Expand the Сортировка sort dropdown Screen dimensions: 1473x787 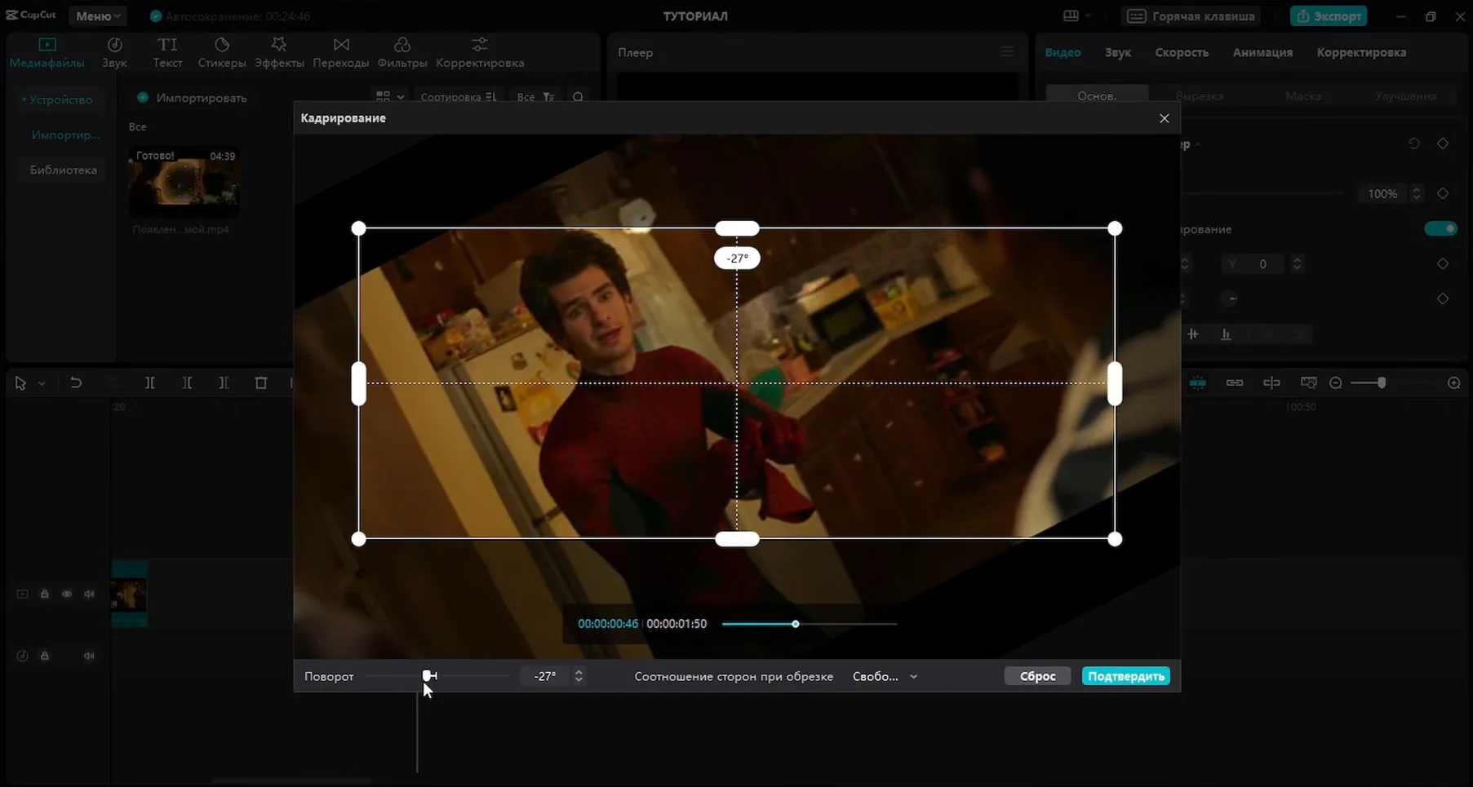pyautogui.click(x=458, y=97)
